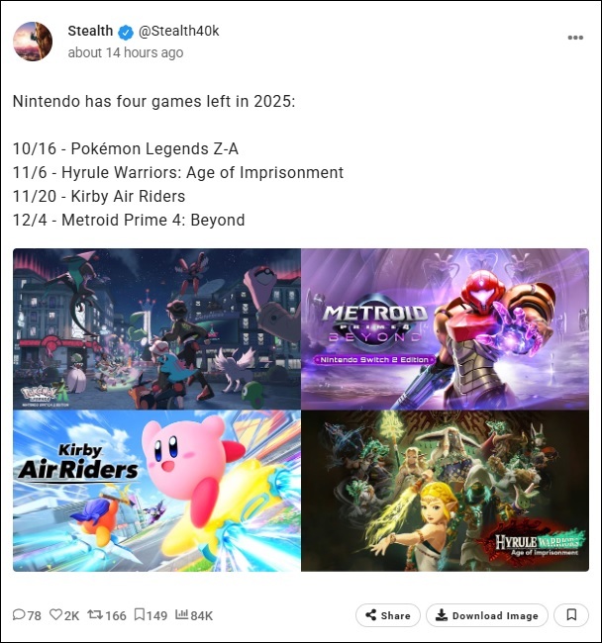The height and width of the screenshot is (643, 602).
Task: Click the Stealth display name
Action: click(90, 31)
